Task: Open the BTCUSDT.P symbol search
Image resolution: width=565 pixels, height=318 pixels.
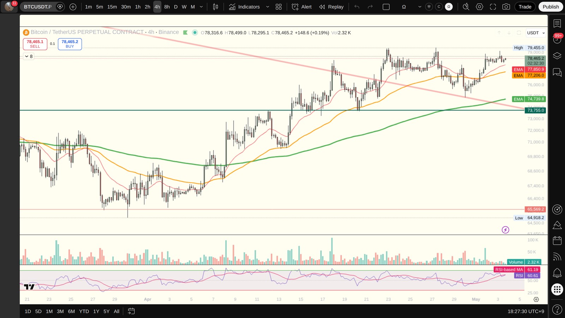Action: (37, 7)
